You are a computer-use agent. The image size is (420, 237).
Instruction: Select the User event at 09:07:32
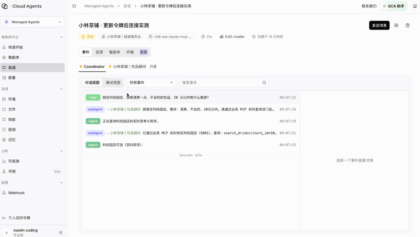click(191, 98)
